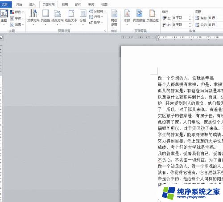
Task: Click the 纸张大小 dropdown arrow
Action: pos(71,24)
